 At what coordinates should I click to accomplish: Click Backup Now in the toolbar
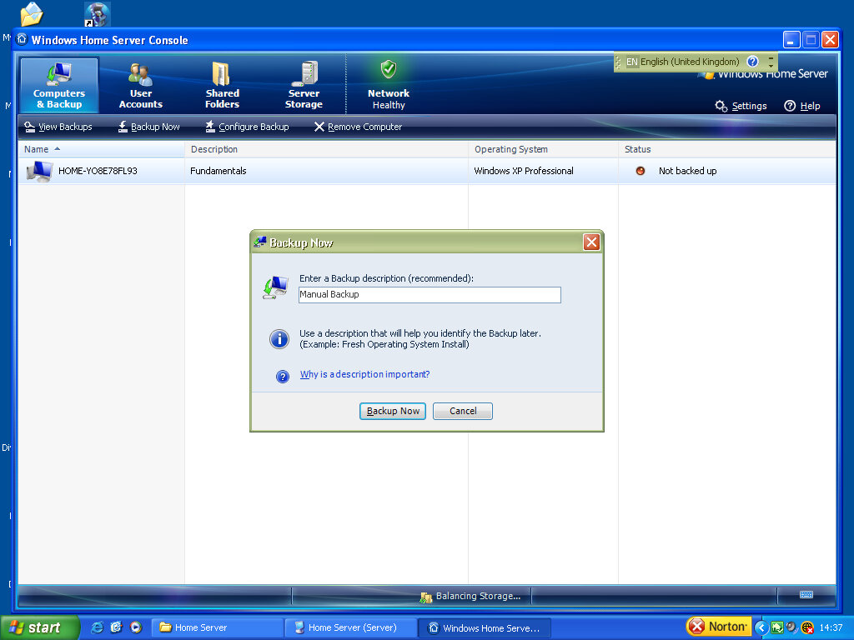(148, 127)
